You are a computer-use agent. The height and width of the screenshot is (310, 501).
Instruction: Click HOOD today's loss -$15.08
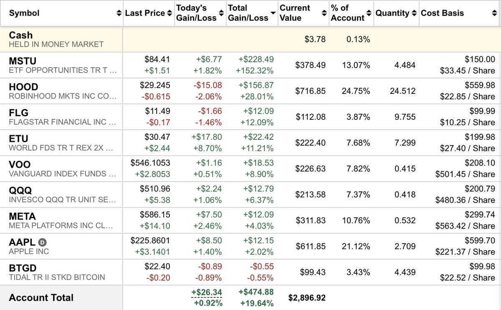pyautogui.click(x=207, y=86)
